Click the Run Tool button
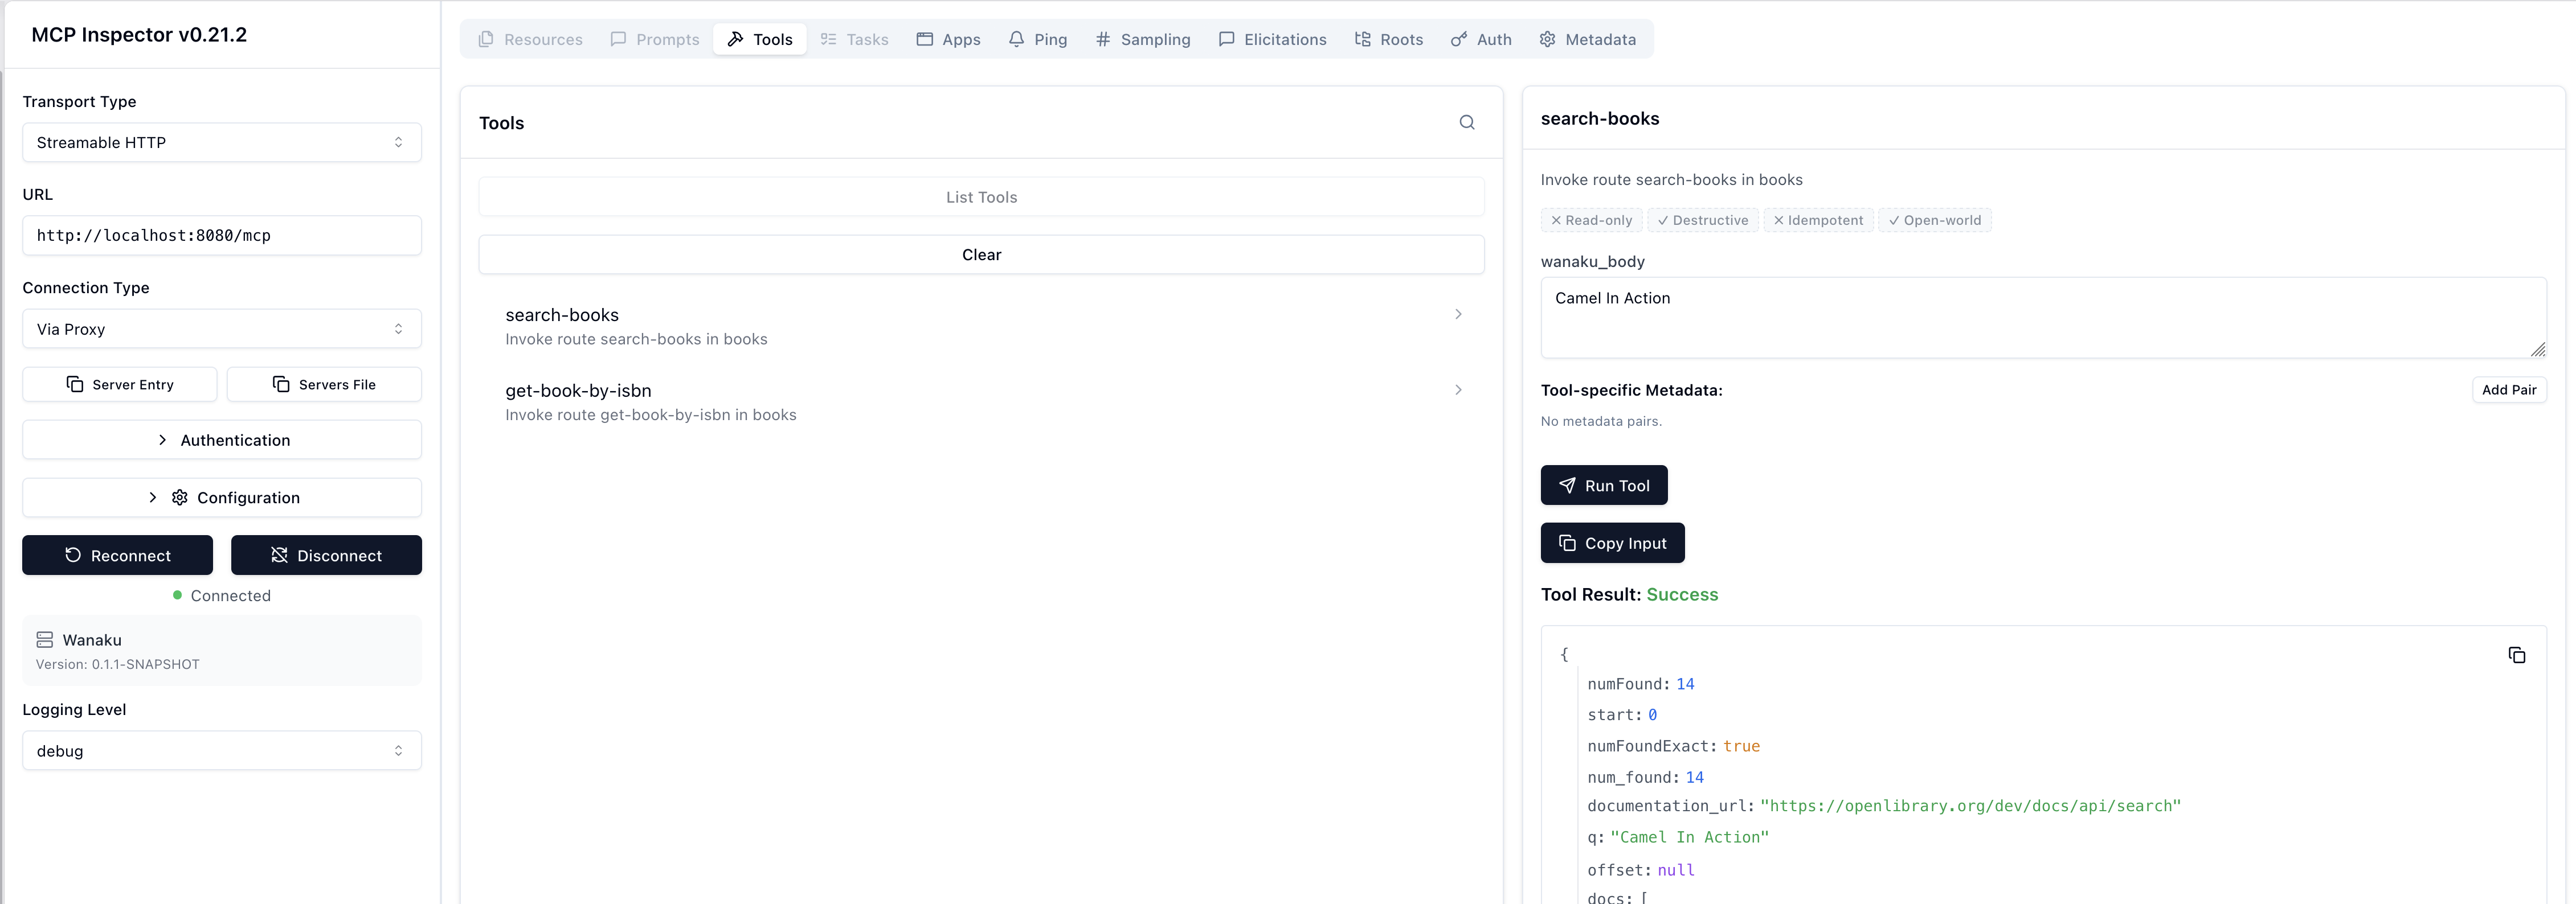The width and height of the screenshot is (2576, 904). pyautogui.click(x=1604, y=486)
